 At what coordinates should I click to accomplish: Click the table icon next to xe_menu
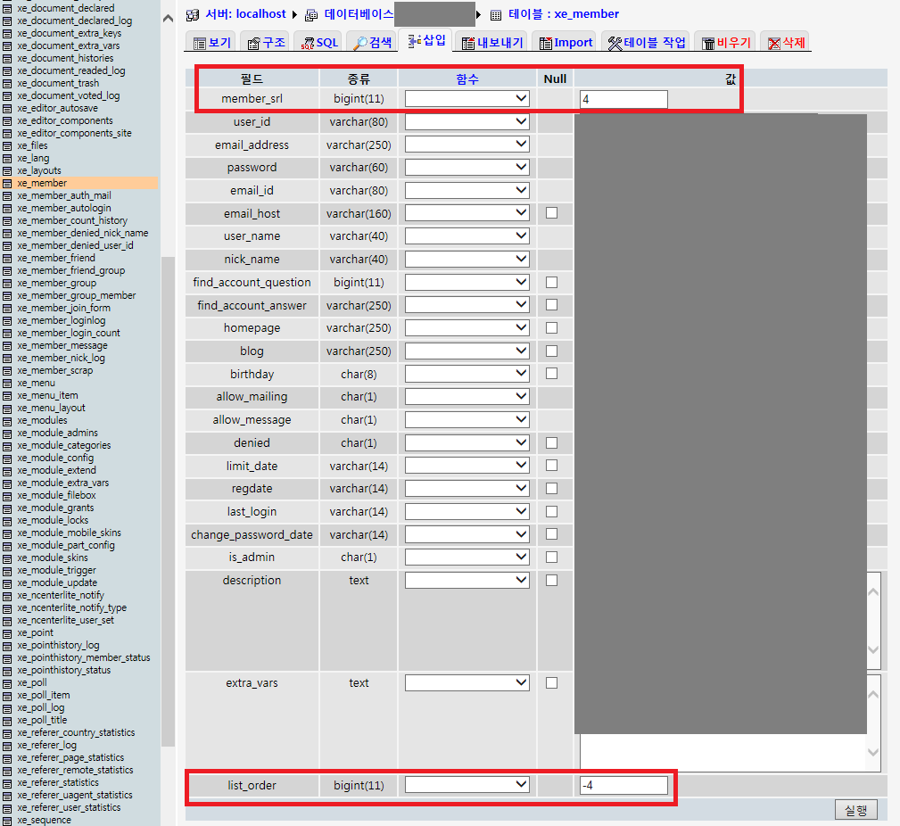(x=8, y=383)
